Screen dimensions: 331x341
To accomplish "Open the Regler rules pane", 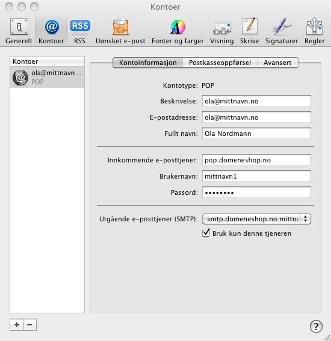I will (315, 31).
